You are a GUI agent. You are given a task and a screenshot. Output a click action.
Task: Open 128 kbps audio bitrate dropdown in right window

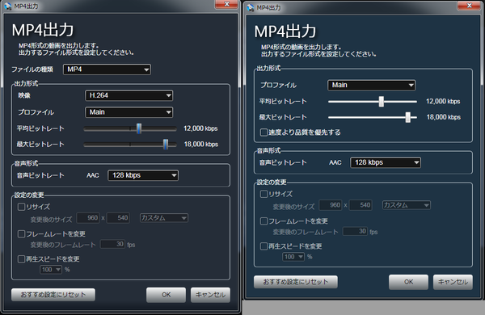[386, 162]
